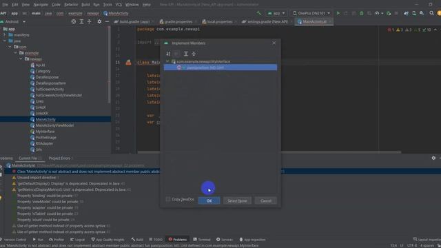This screenshot has height=248, width=441.
Task: Click the Make Project hammer icon
Action: [259, 13]
